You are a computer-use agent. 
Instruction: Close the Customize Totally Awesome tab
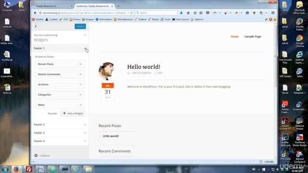click(112, 6)
